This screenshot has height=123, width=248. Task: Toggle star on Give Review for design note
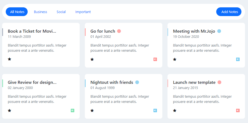[x=10, y=110]
